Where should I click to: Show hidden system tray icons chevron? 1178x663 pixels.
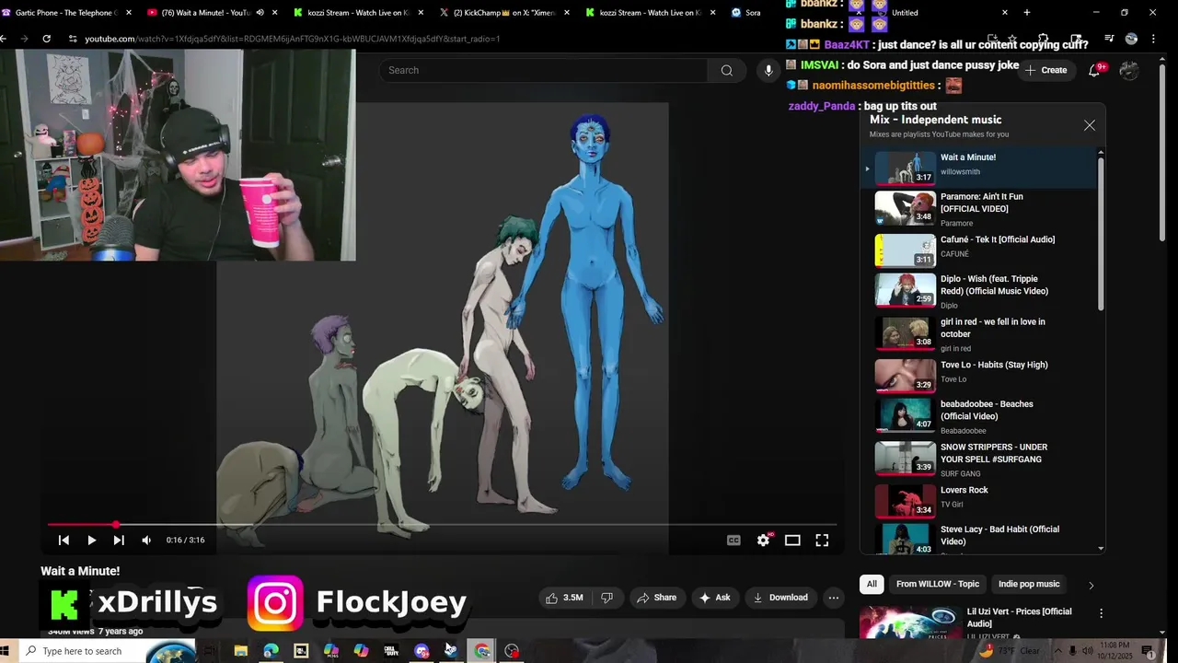pos(1057,651)
